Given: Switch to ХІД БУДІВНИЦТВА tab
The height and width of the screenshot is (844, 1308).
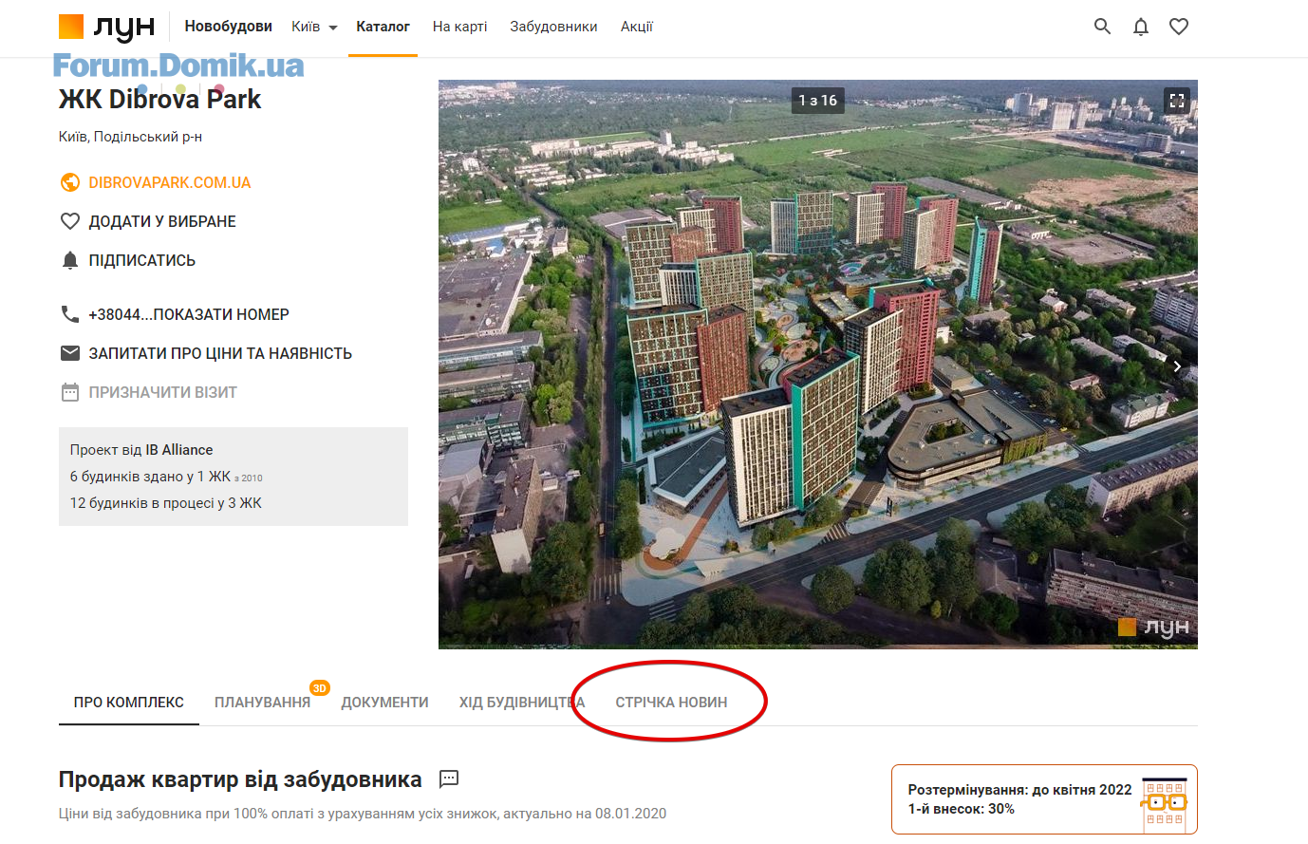Looking at the screenshot, I should point(521,703).
